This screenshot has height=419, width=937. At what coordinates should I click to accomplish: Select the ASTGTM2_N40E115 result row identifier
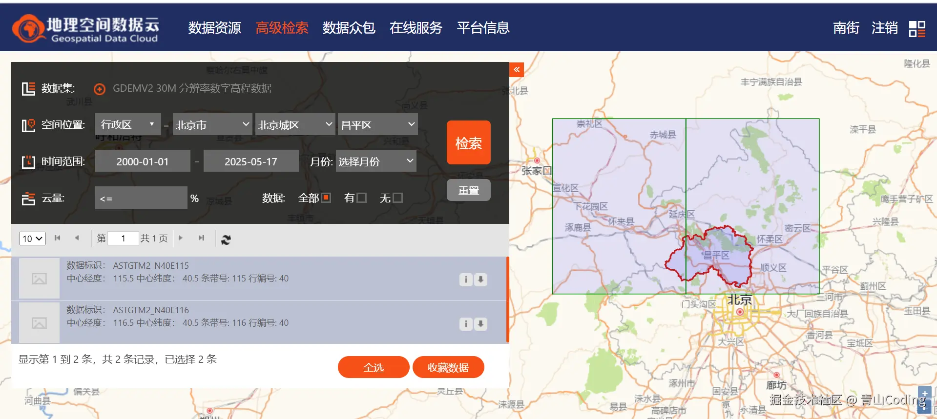point(151,266)
